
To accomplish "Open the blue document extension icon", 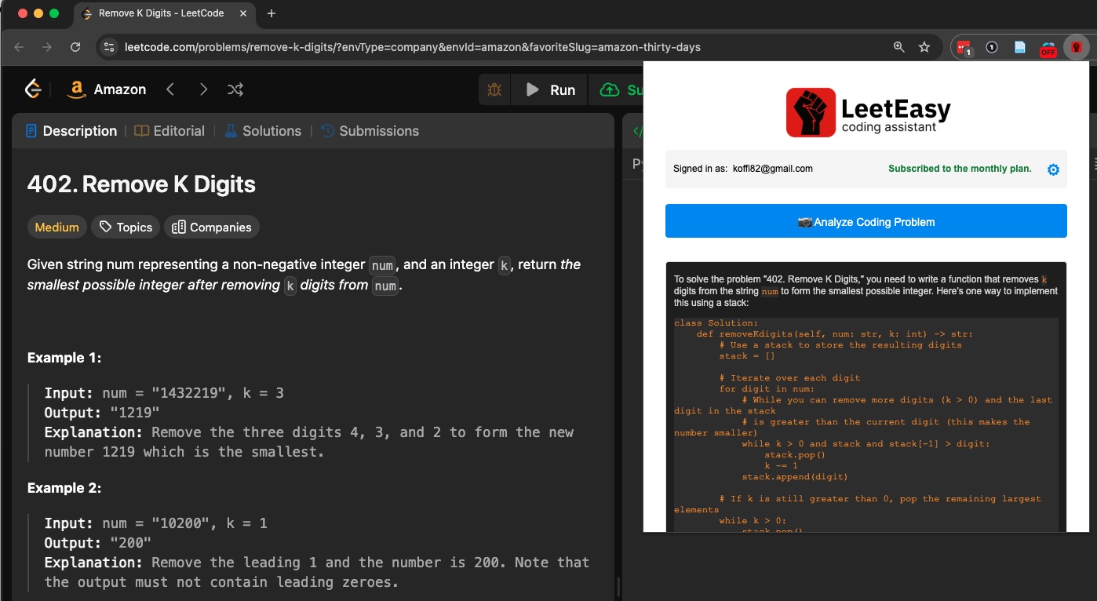I will pyautogui.click(x=1020, y=47).
